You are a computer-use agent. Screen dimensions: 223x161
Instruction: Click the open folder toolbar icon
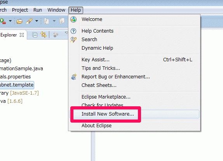click(x=19, y=21)
